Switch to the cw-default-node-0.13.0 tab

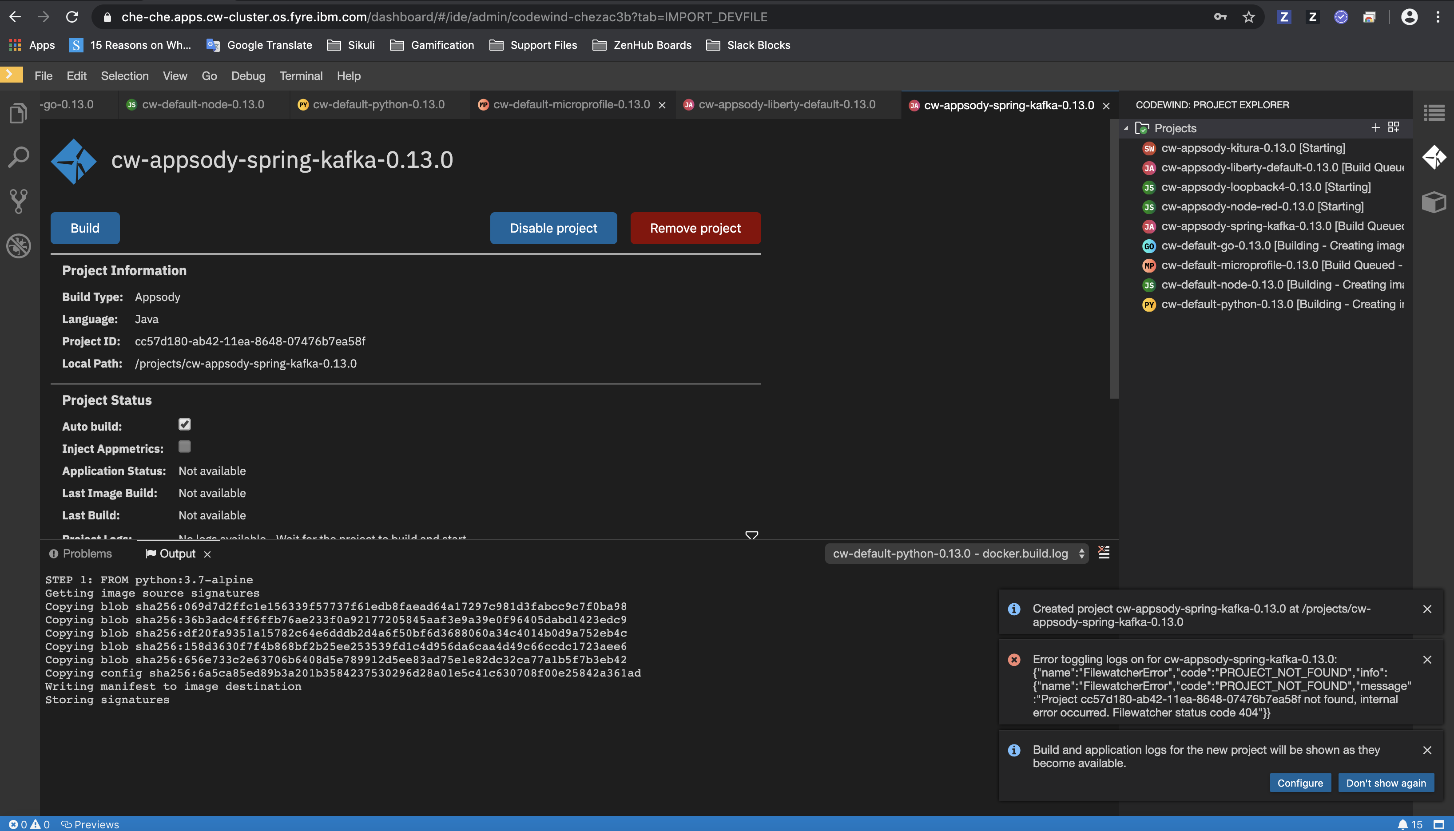[x=203, y=104]
